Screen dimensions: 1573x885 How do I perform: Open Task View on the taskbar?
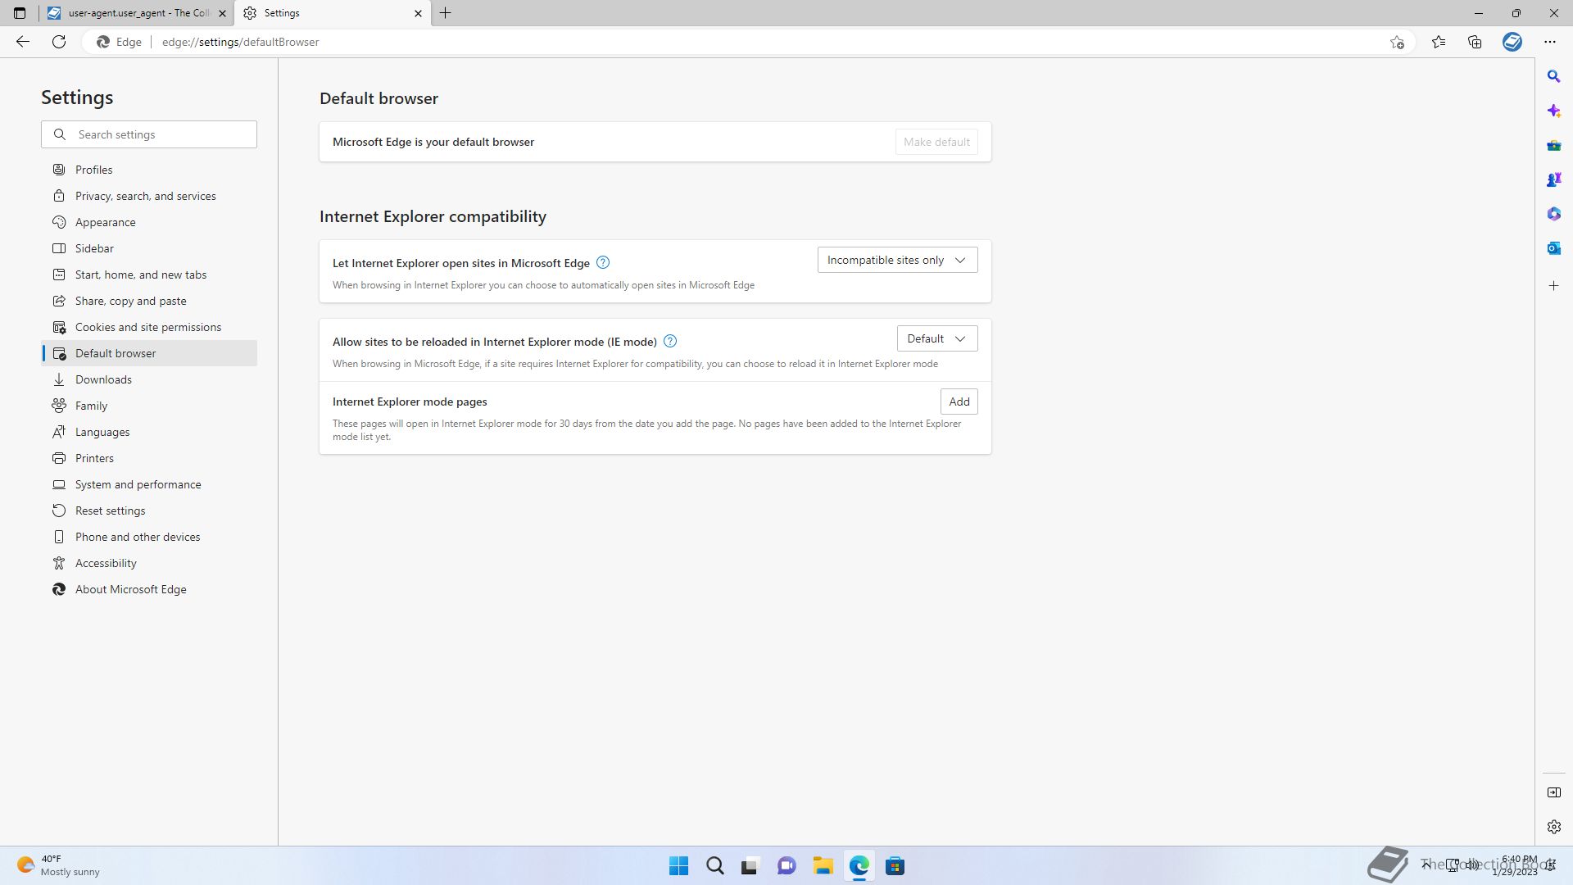point(750,866)
